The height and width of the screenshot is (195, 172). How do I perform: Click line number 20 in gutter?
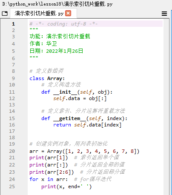(x=12, y=151)
